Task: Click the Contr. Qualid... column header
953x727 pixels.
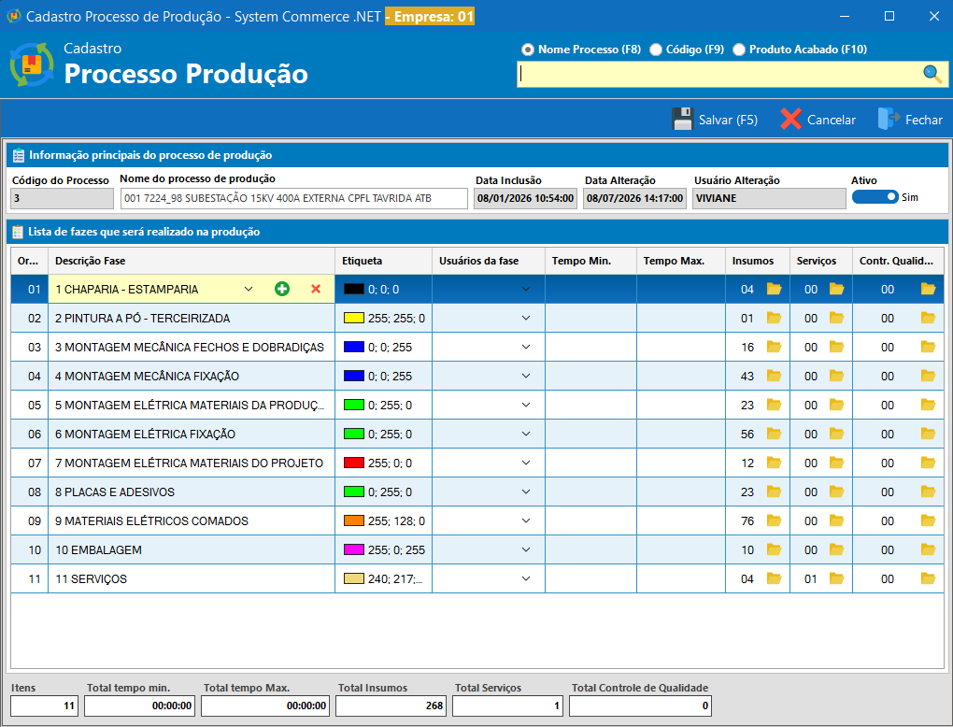Action: [898, 261]
